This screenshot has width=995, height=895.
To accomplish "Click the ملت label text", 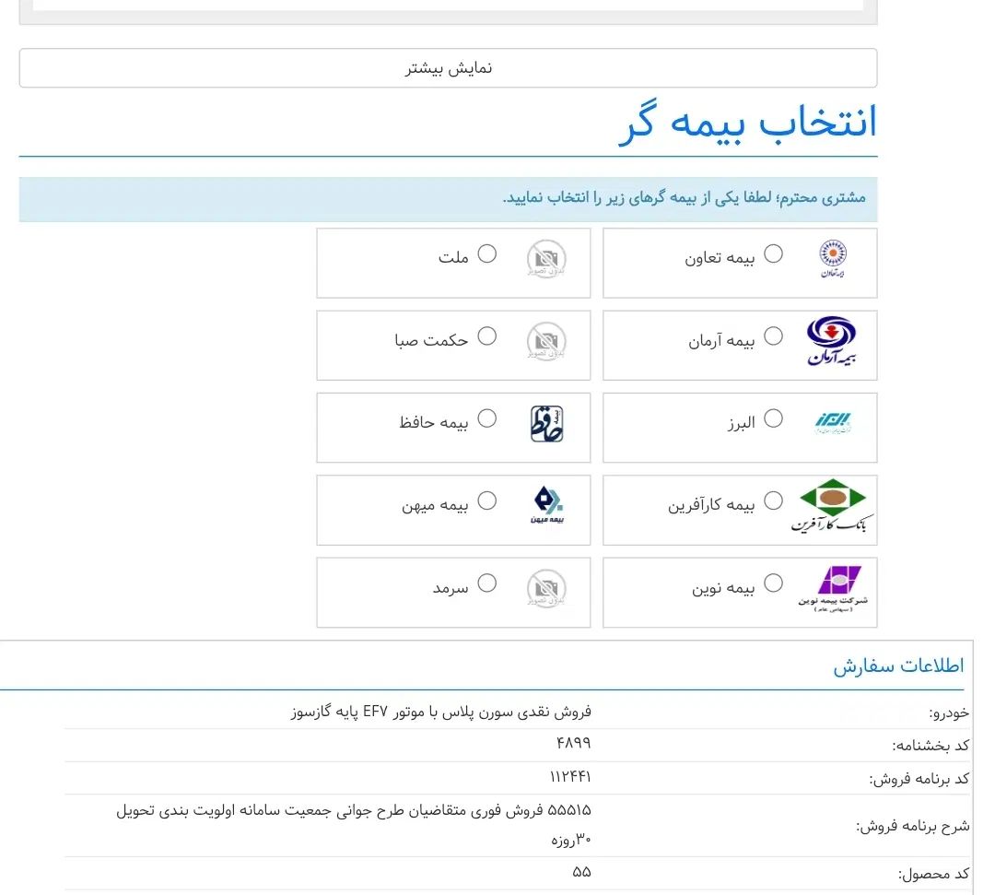I will [453, 258].
